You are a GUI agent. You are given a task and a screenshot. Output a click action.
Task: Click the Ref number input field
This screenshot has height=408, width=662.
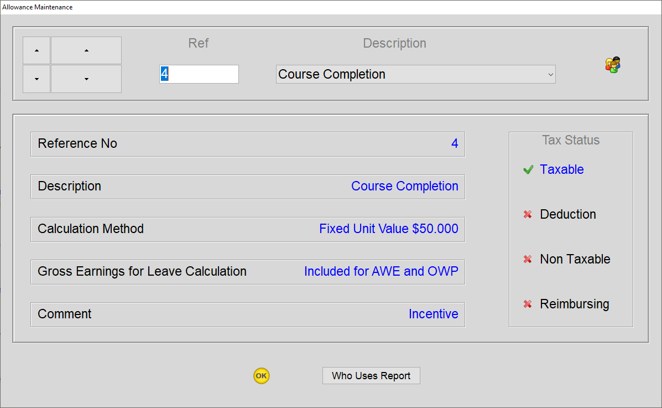tap(199, 74)
